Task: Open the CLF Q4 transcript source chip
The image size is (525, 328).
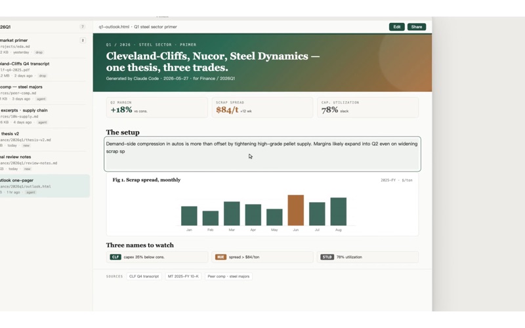Action: click(144, 276)
